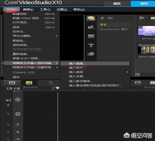155x141 pixels.
Task: Switch to Storyboard view icon
Action: 12,83
